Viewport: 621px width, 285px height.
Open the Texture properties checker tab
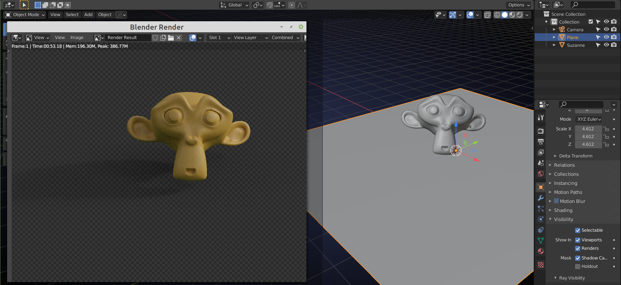[x=541, y=265]
